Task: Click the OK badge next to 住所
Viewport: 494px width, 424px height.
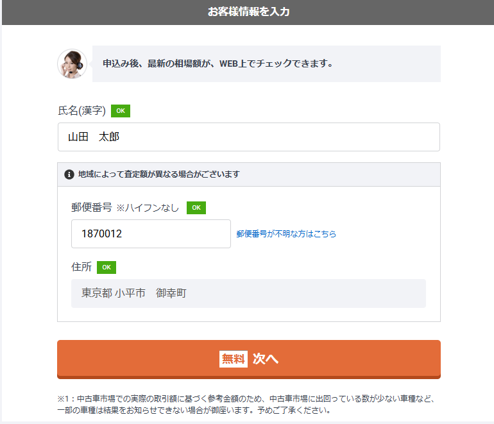Action: [106, 267]
